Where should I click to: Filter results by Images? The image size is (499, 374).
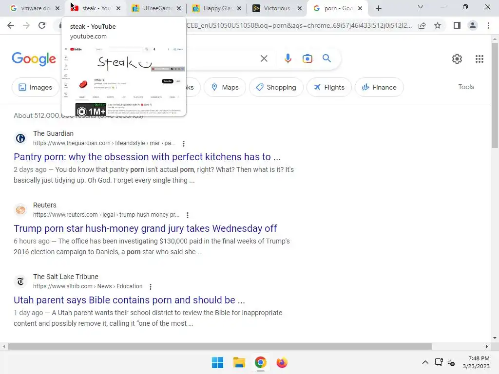(x=35, y=87)
